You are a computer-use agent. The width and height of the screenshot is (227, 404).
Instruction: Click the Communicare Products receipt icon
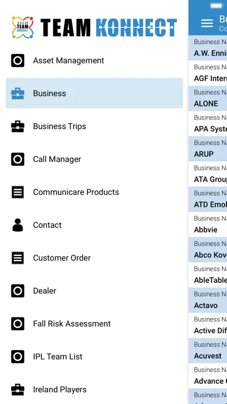(18, 192)
